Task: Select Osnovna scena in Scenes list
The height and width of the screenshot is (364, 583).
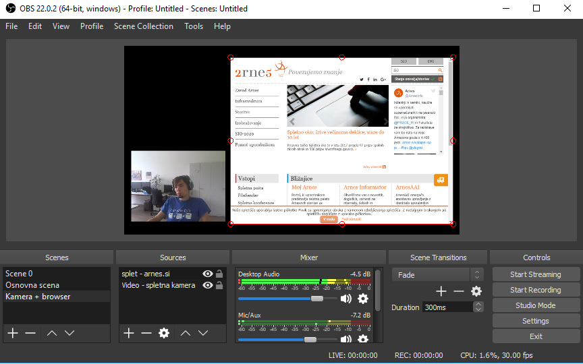Action: 57,285
